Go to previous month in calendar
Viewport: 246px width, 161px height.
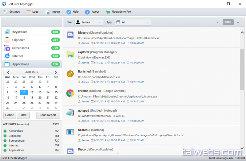[8, 72]
